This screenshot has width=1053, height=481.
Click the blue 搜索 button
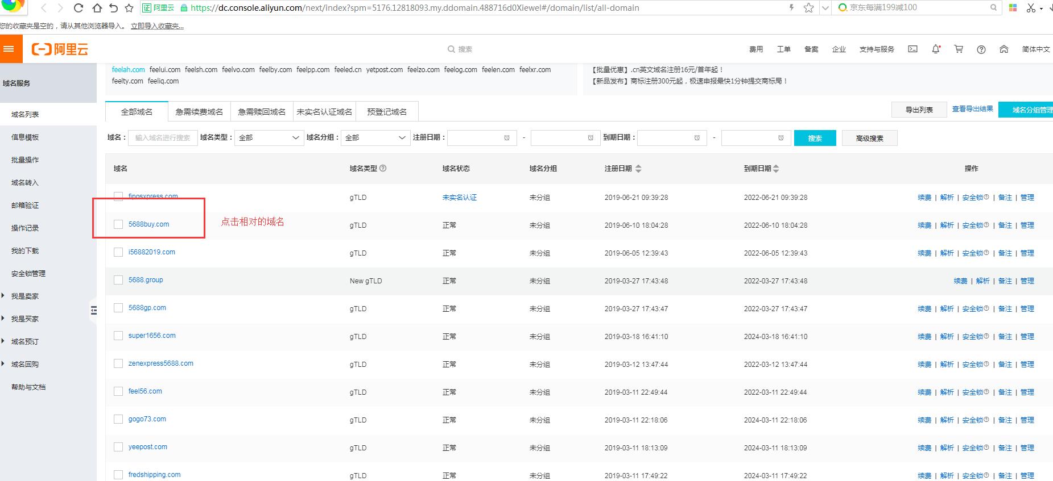[815, 138]
